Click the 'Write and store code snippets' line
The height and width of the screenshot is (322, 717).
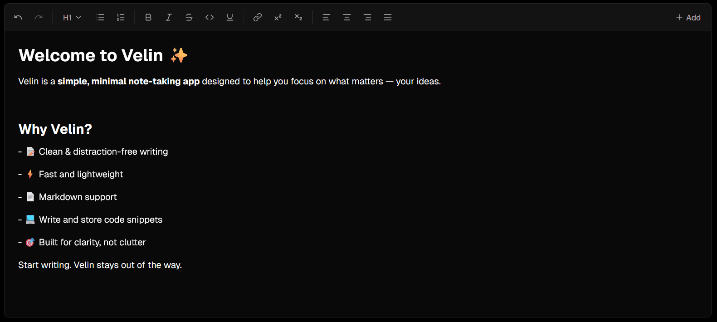coord(90,220)
